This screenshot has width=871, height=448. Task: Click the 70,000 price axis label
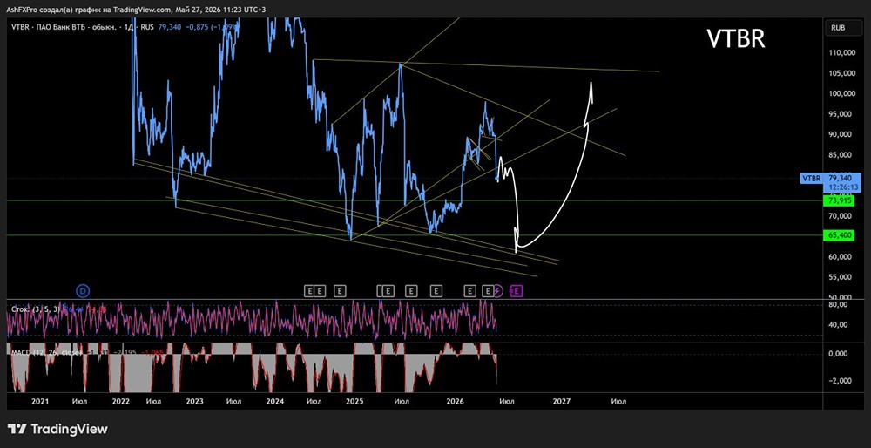coord(841,215)
